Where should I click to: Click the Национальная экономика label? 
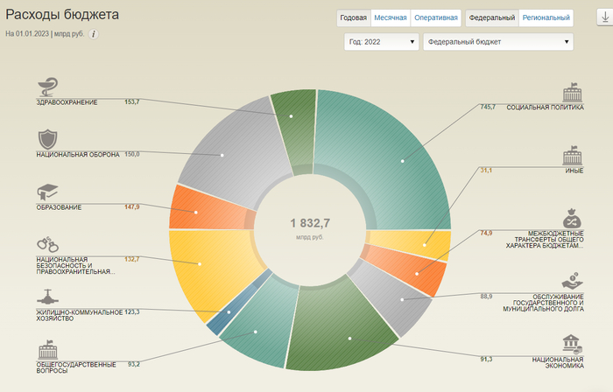(558, 363)
